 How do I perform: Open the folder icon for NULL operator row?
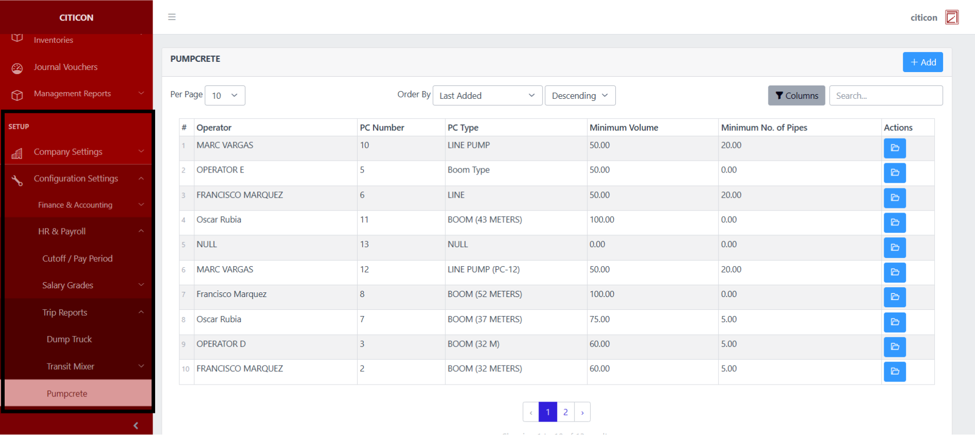pos(894,248)
